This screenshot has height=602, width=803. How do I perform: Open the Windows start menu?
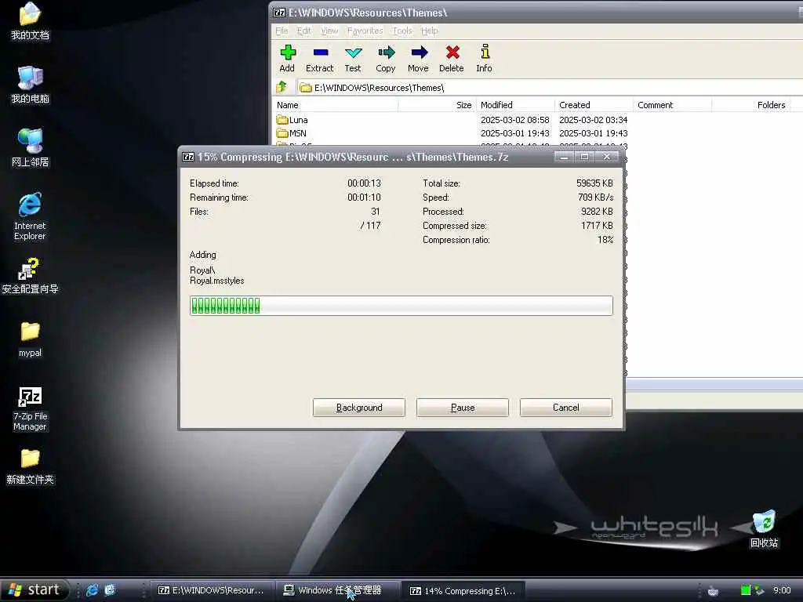click(x=35, y=590)
